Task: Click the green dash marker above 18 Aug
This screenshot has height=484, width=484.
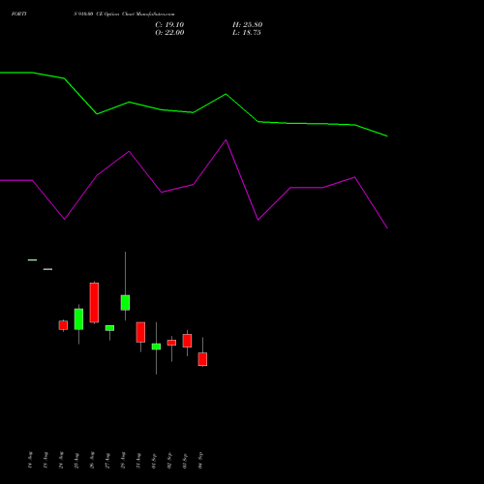Action: [x=47, y=269]
